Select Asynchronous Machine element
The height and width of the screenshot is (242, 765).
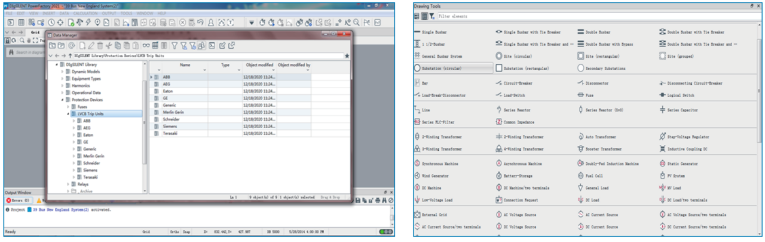click(x=519, y=163)
